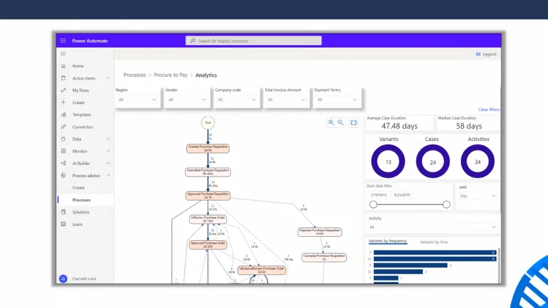Click the Process advisor icon
Viewport: 548px width, 308px height.
pyautogui.click(x=63, y=175)
